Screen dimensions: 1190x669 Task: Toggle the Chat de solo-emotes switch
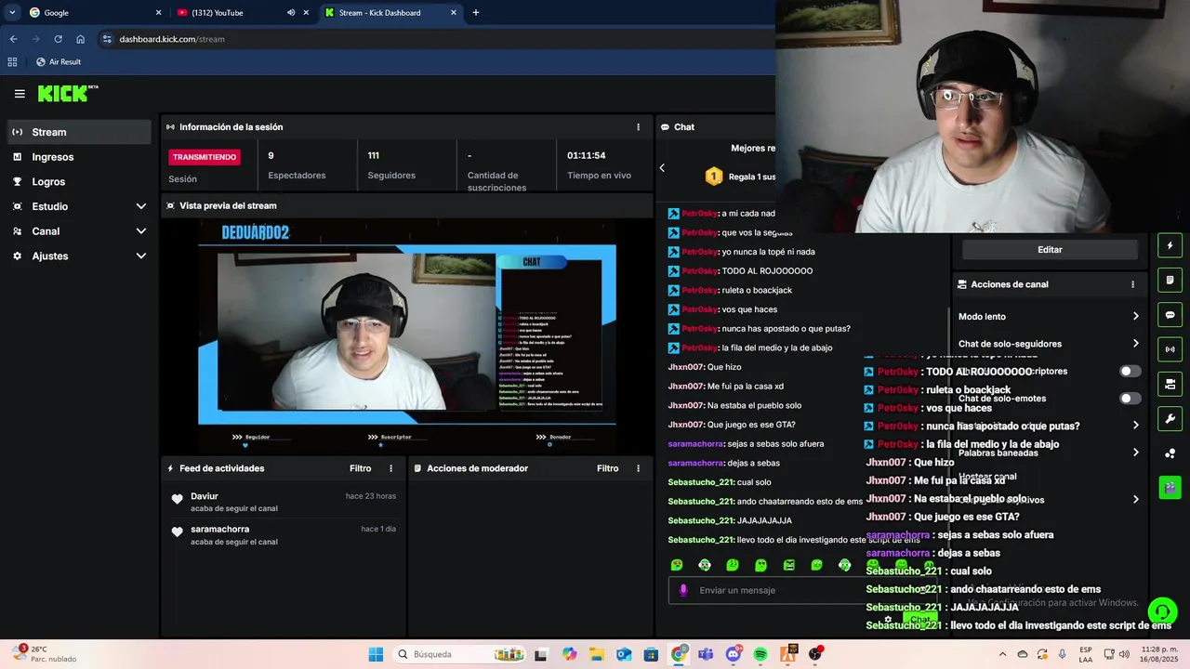click(1130, 399)
